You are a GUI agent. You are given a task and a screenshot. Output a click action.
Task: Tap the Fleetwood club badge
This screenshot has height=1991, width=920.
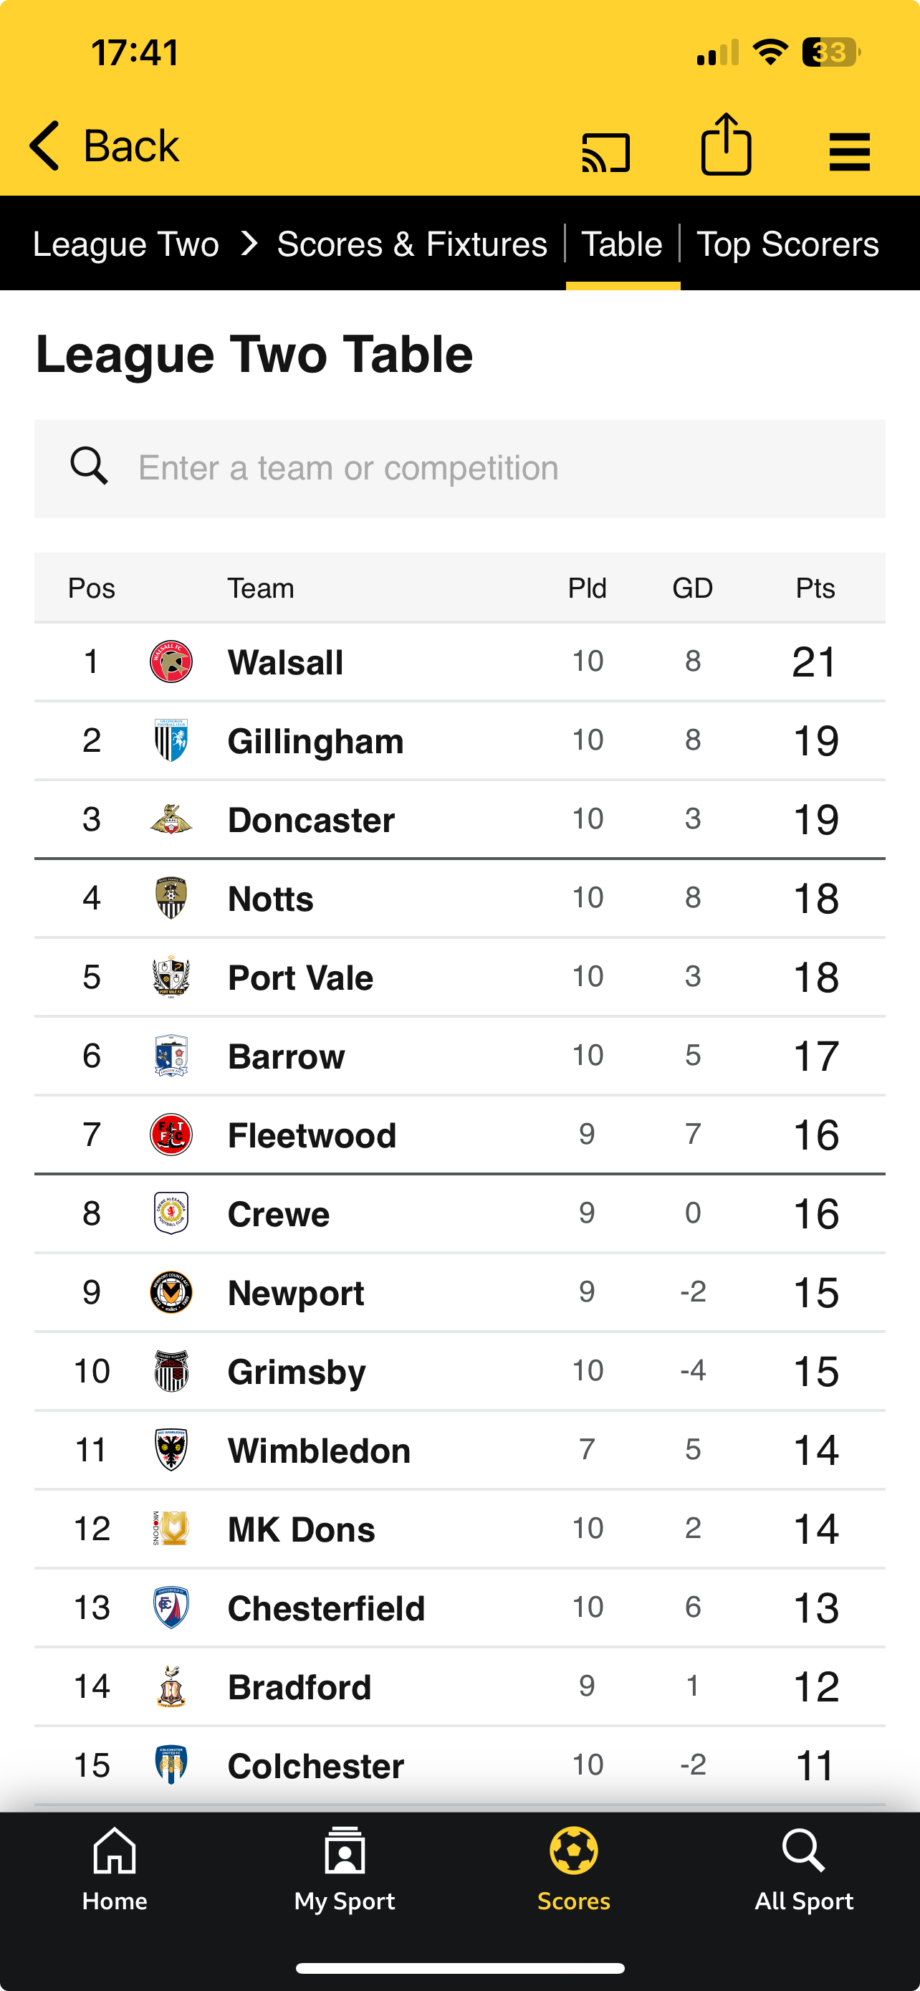coord(171,1135)
